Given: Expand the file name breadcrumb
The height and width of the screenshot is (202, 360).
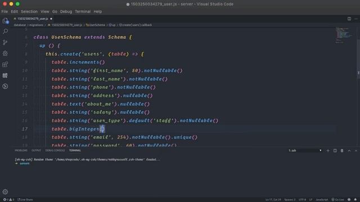Looking at the screenshot, I should coord(65,25).
